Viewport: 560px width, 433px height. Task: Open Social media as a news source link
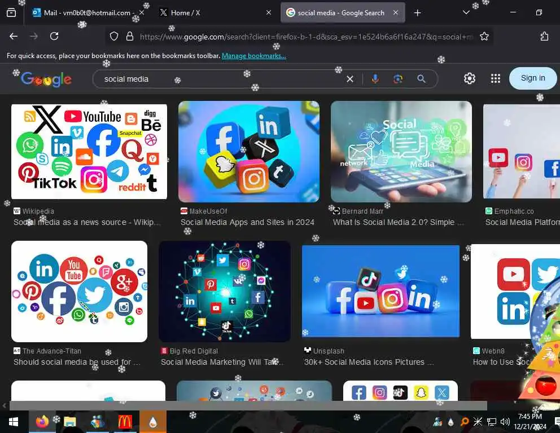pos(87,222)
